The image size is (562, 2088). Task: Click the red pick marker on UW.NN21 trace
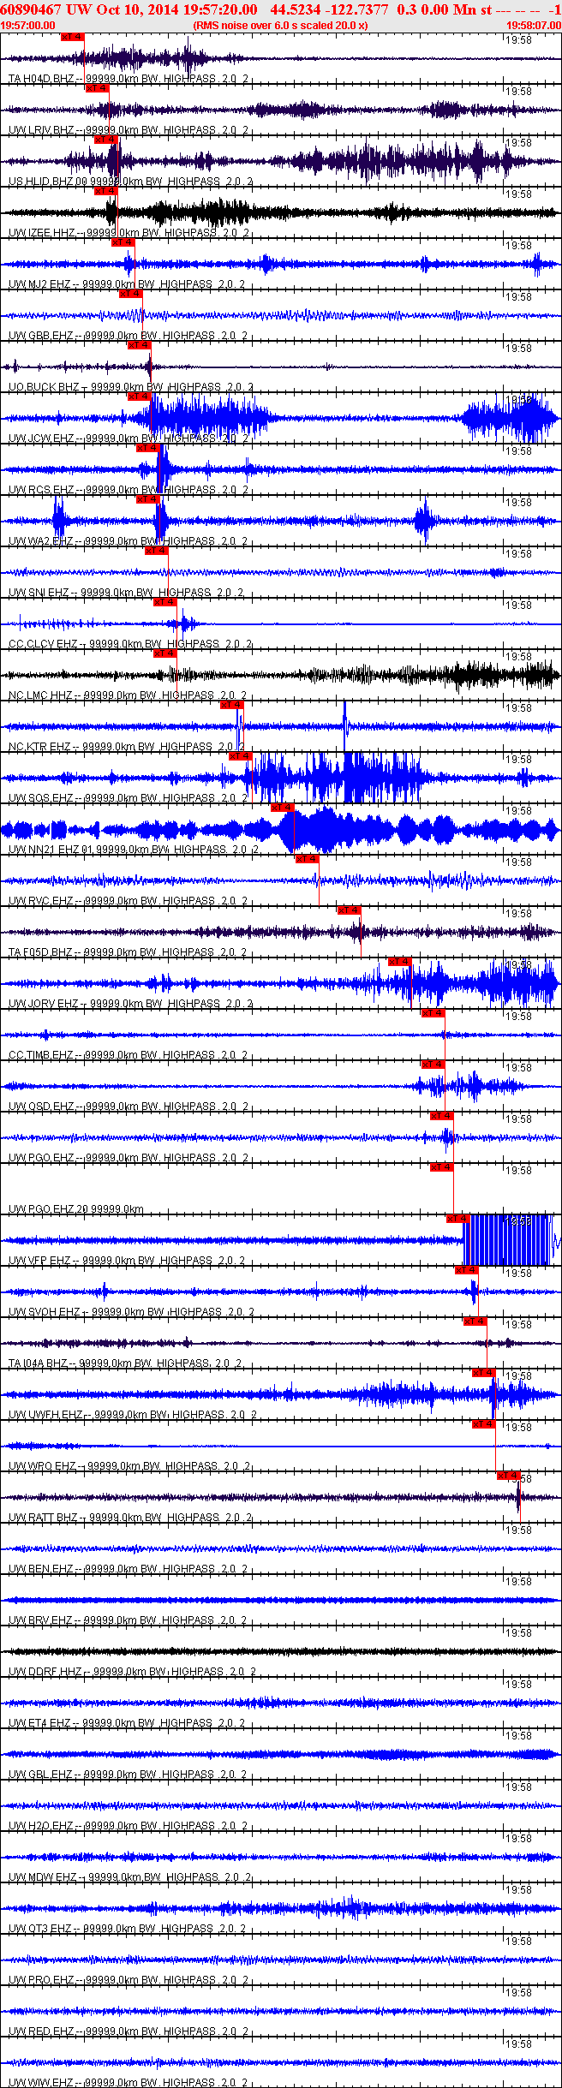pos(282,808)
